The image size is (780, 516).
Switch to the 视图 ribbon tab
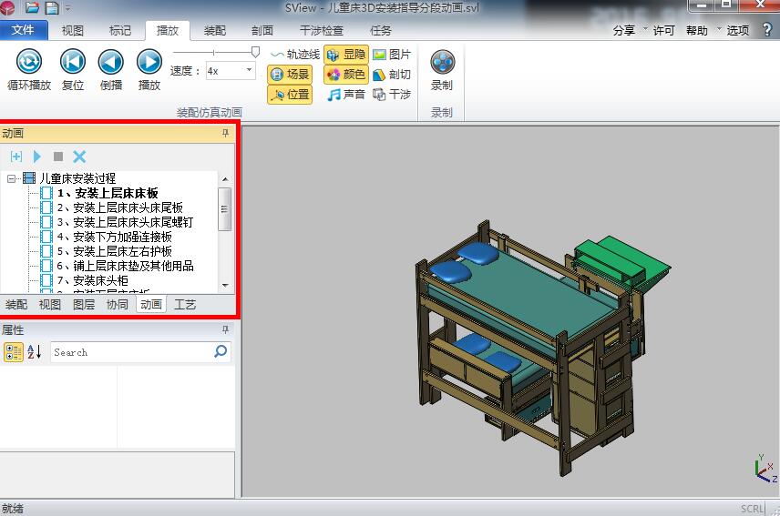pyautogui.click(x=73, y=31)
